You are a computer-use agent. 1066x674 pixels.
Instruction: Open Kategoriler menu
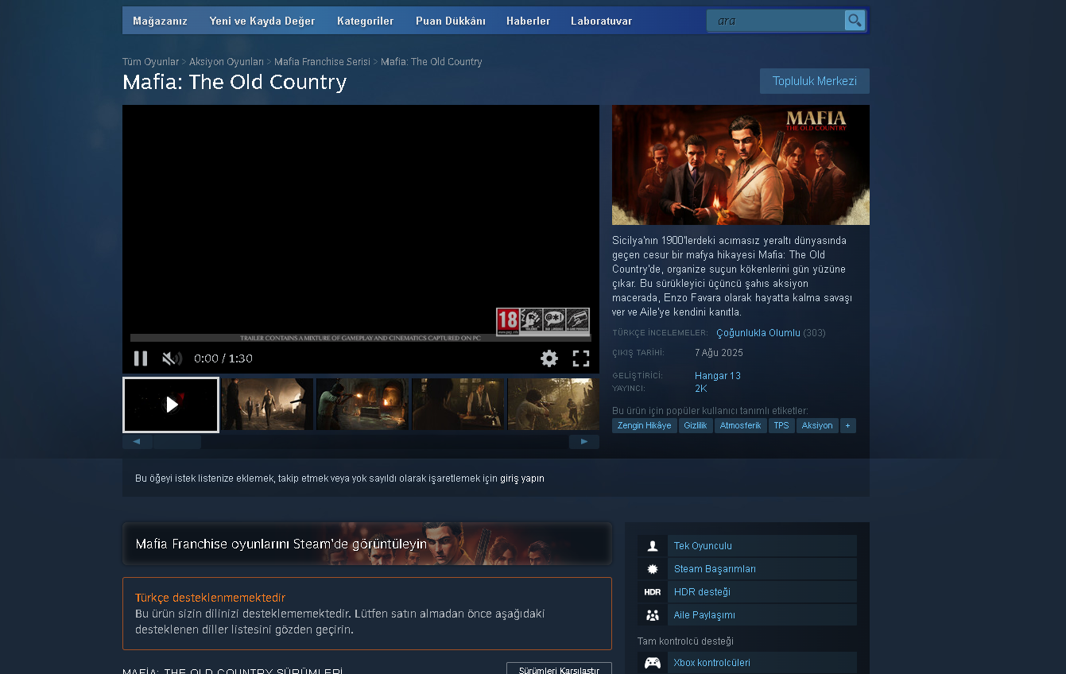pyautogui.click(x=366, y=21)
